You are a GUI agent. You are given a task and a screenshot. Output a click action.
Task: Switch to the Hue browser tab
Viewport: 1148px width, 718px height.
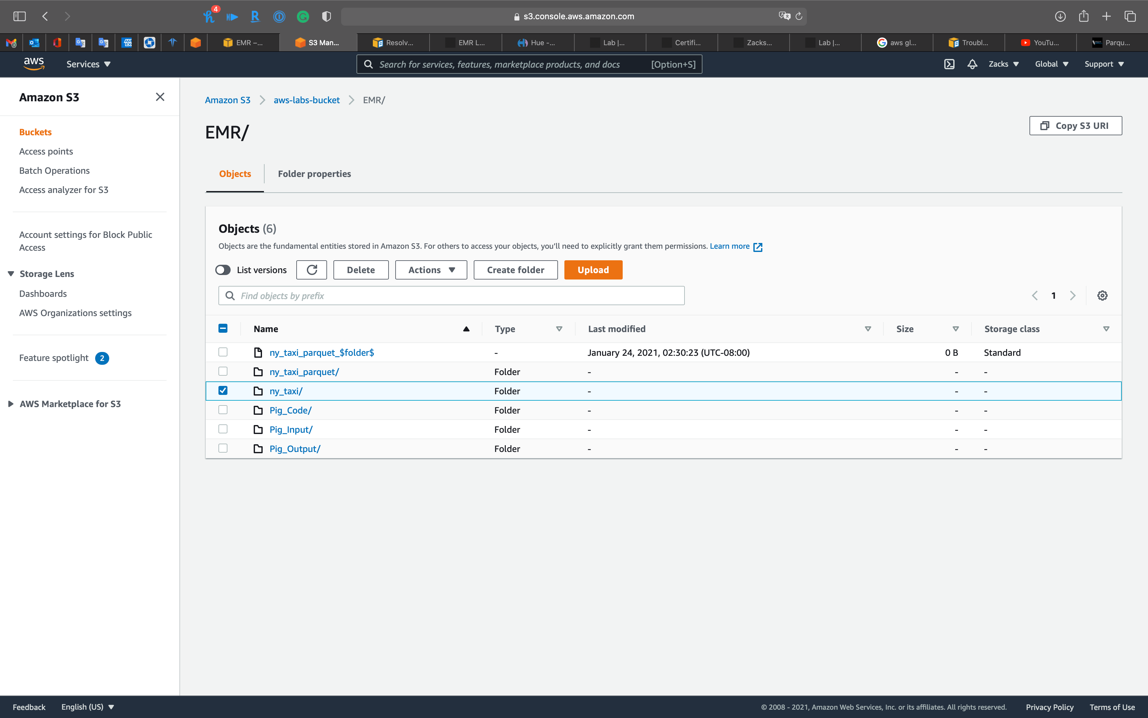pyautogui.click(x=537, y=43)
